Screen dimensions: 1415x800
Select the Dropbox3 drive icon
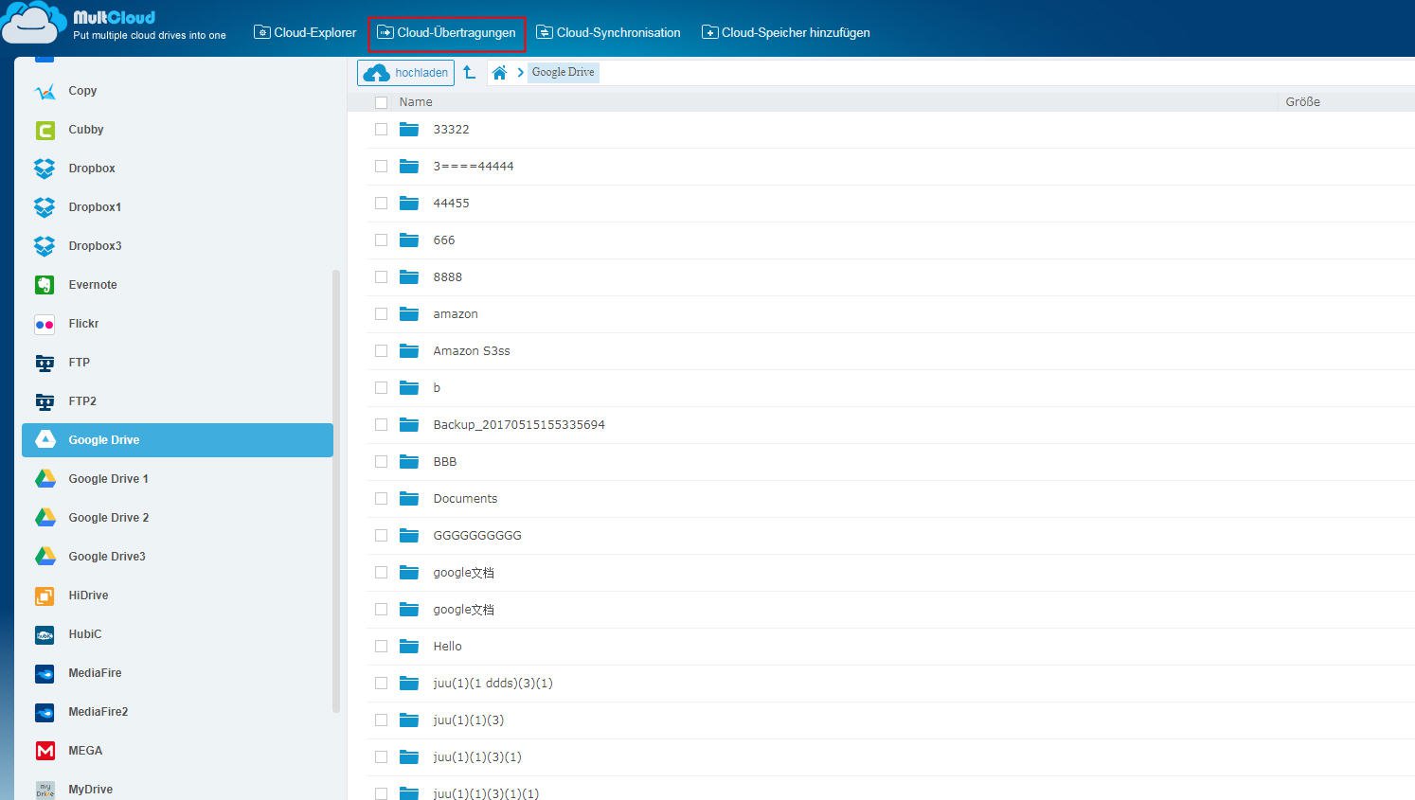point(45,246)
